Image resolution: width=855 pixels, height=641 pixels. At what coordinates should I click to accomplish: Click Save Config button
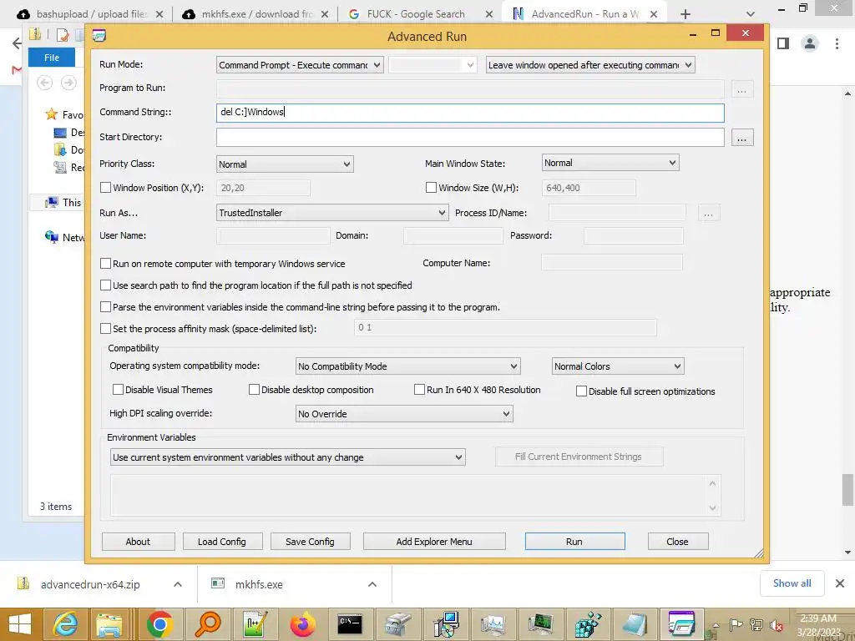pos(311,541)
